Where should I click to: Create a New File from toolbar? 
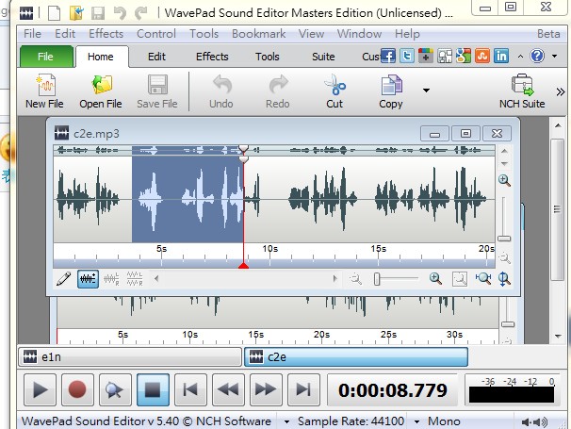point(44,91)
